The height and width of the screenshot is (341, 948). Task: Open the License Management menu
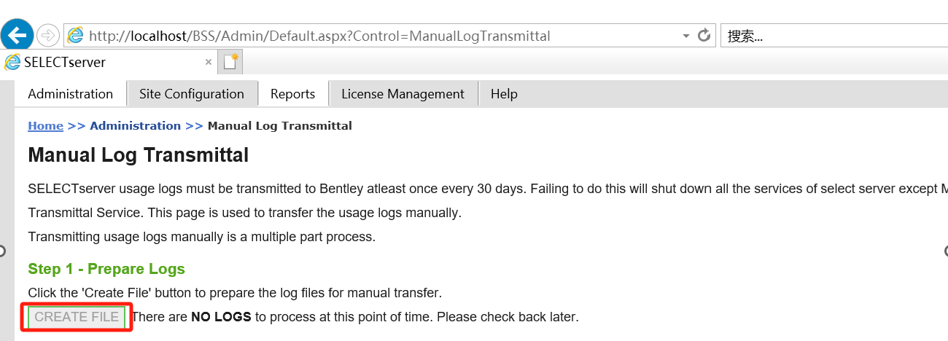403,94
